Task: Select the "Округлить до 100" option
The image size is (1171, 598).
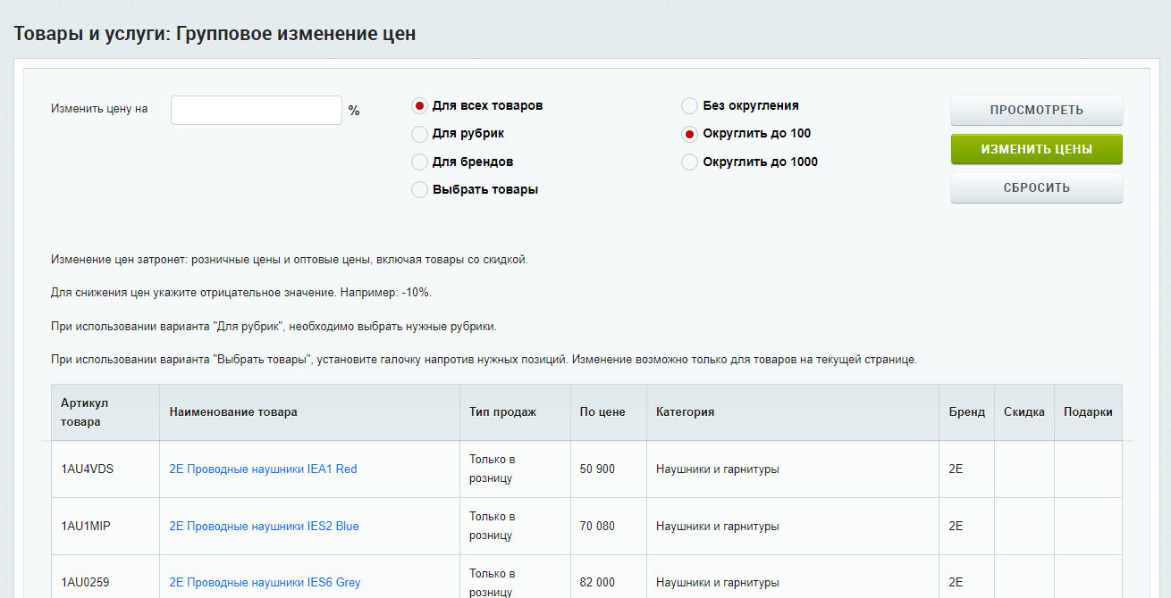Action: (x=689, y=134)
